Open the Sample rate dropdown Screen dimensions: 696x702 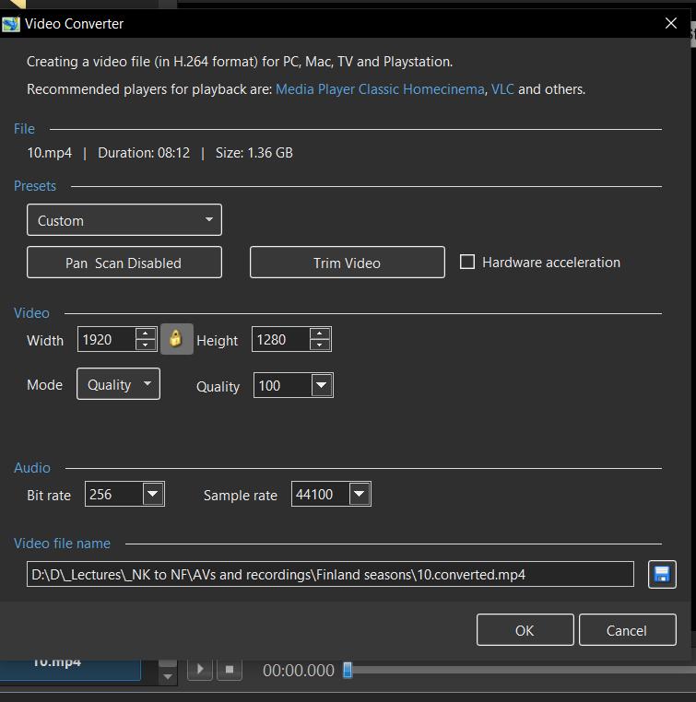point(360,495)
